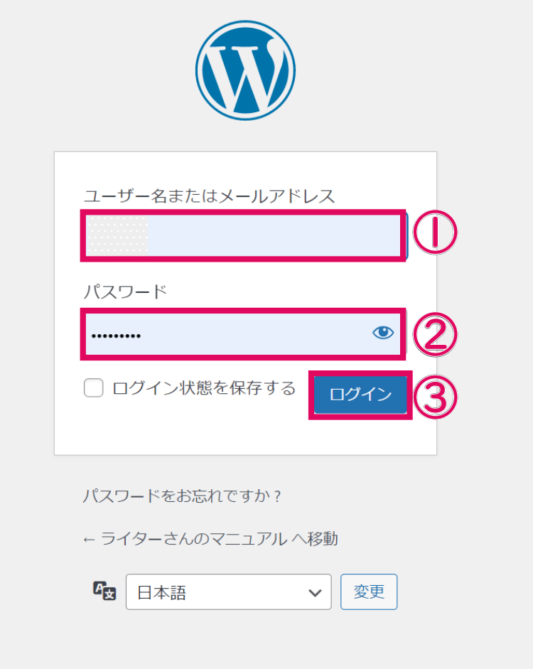Click the left arrow before ライターさんのマニュアル

tap(89, 540)
